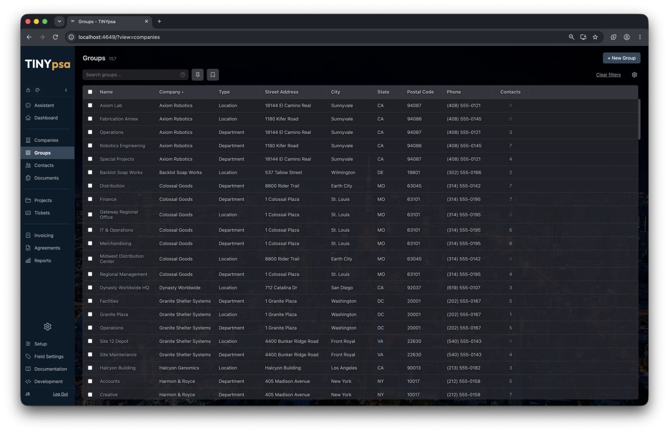Close the Groups - TINYpsa tab
Viewport: 669px width, 433px height.
(146, 21)
